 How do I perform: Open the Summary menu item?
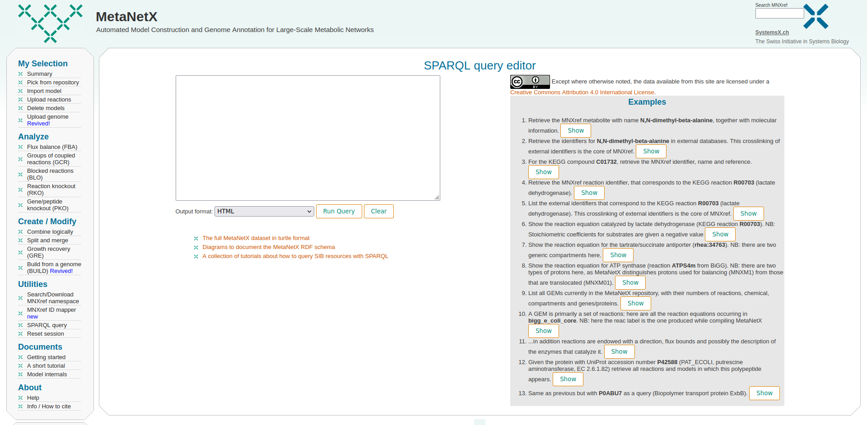click(40, 74)
